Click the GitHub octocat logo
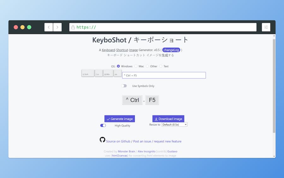The image size is (284, 178). [102, 140]
